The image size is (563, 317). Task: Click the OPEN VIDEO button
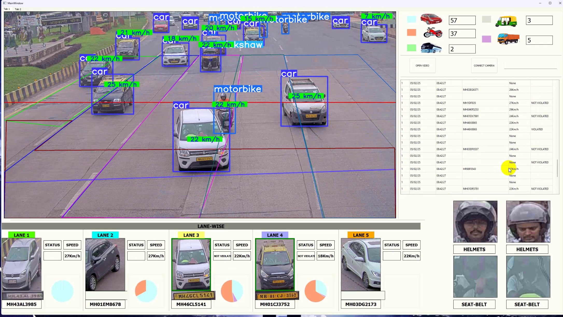pyautogui.click(x=423, y=66)
